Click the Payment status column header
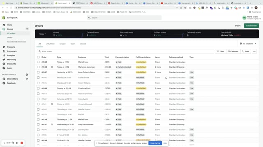263x147 pixels. click(x=122, y=57)
